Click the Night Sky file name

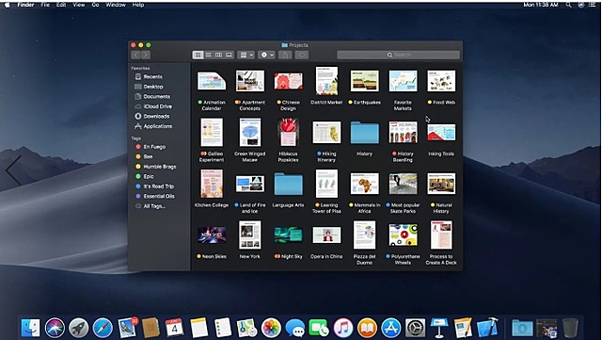[292, 256]
